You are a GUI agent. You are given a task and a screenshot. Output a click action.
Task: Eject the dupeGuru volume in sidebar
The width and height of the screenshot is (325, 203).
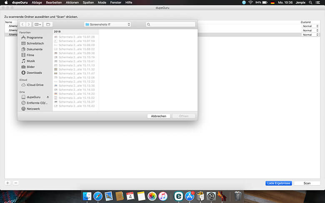(47, 97)
